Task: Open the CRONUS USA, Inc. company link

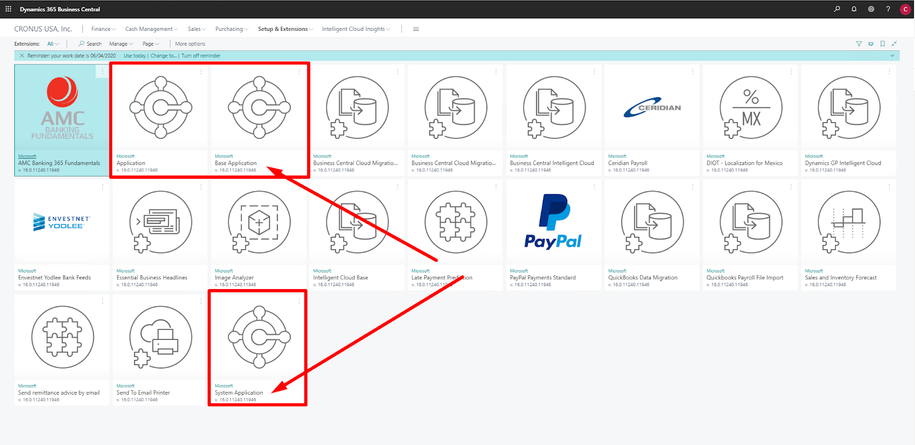Action: pyautogui.click(x=43, y=29)
